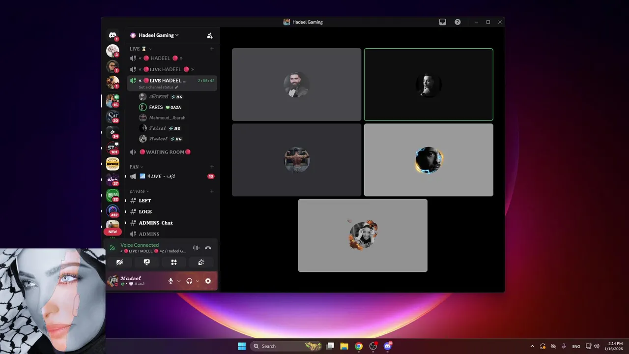Open the Inbox icon in title bar

coord(442,22)
